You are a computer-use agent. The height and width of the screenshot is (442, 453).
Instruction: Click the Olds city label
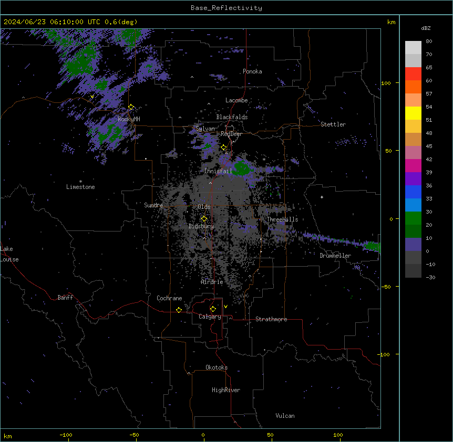coord(204,207)
